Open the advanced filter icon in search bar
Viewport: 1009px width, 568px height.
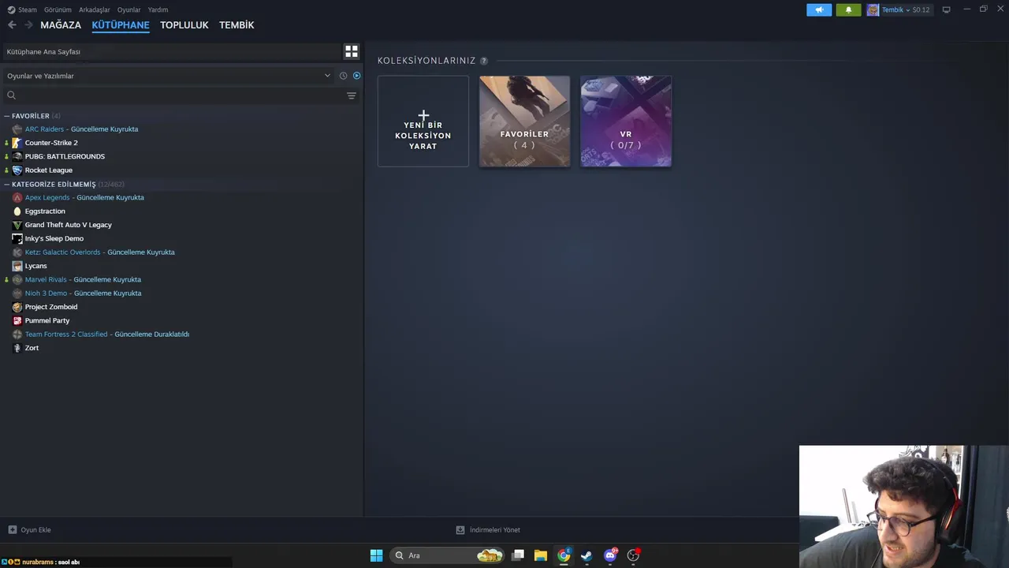point(352,95)
